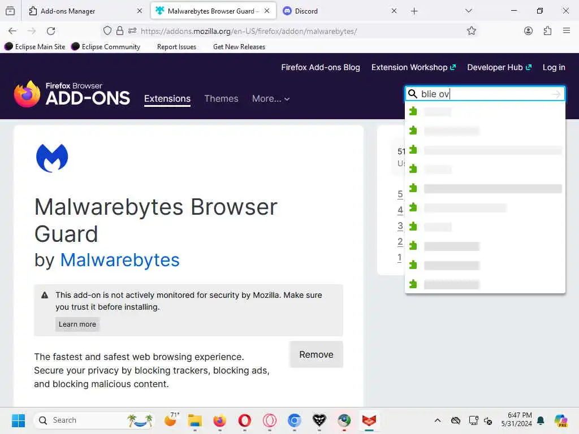Expand the More… dropdown

tap(271, 98)
